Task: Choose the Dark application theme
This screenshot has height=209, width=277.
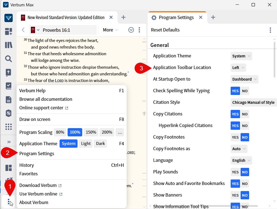Action: (100, 144)
